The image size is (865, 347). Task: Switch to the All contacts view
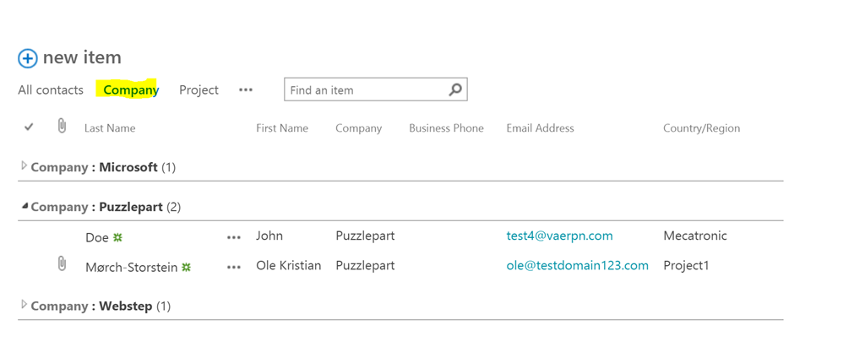point(51,89)
